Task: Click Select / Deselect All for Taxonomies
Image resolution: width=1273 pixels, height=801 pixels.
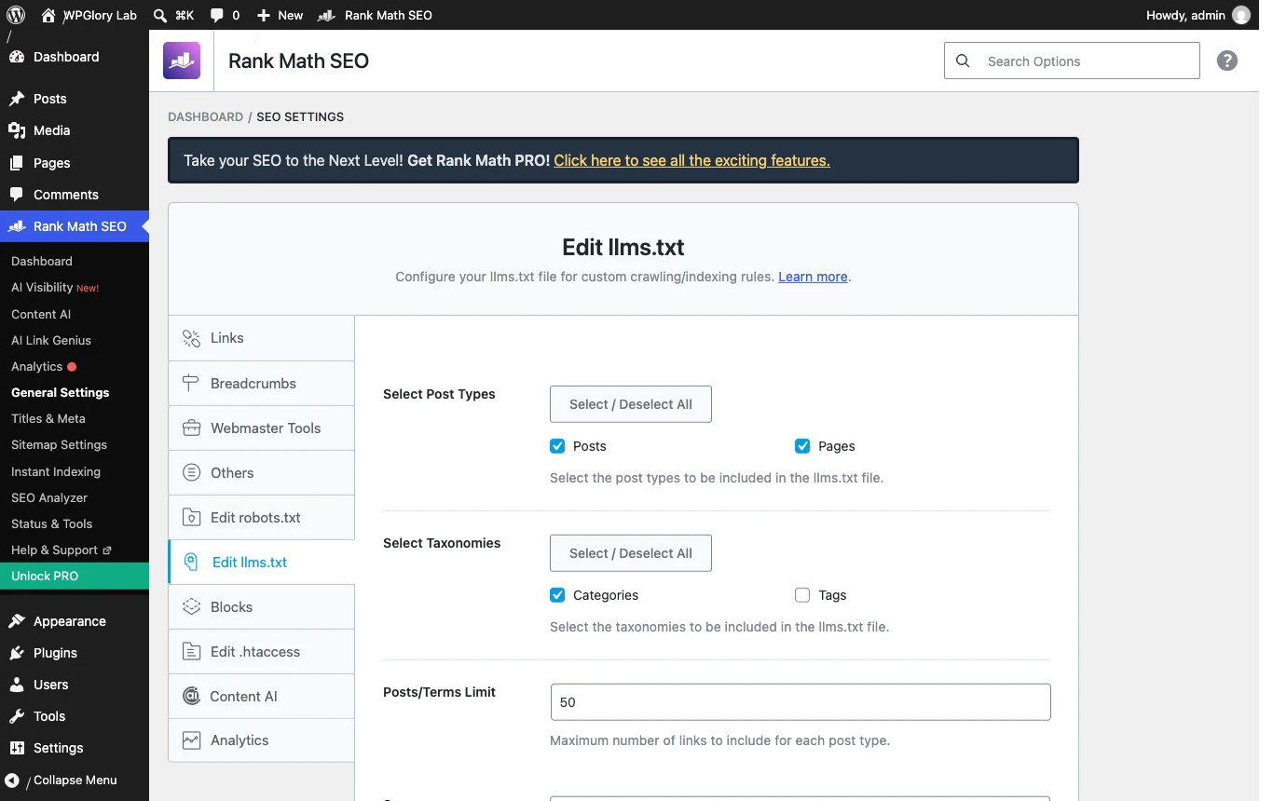Action: pyautogui.click(x=631, y=553)
